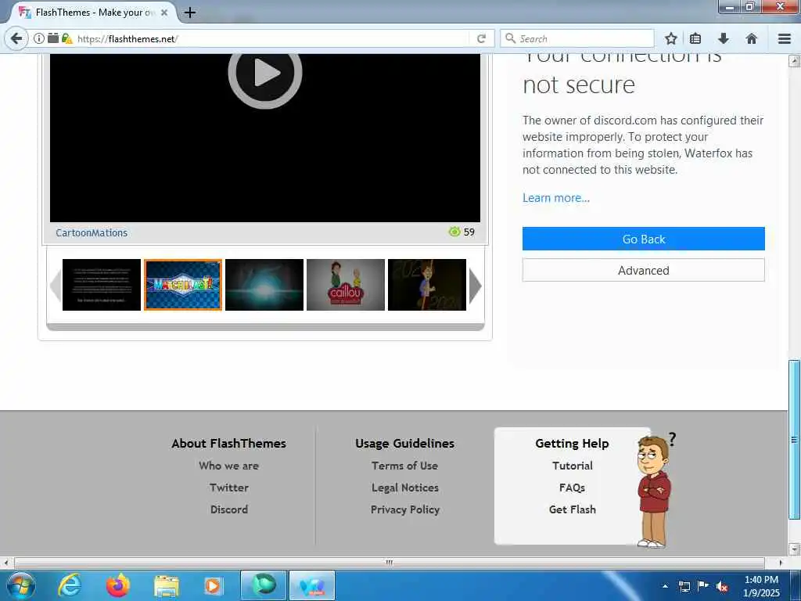Image resolution: width=801 pixels, height=601 pixels.
Task: Click the horizontal scrollbar thumb
Action: point(390,563)
